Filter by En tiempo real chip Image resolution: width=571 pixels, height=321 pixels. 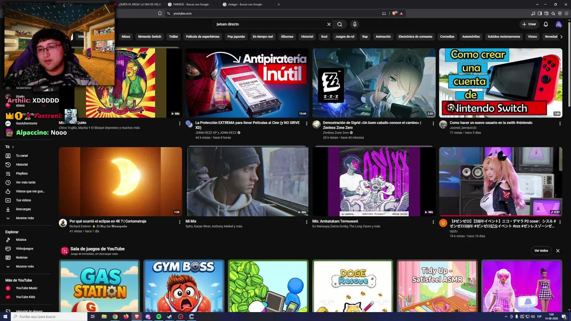click(x=263, y=37)
